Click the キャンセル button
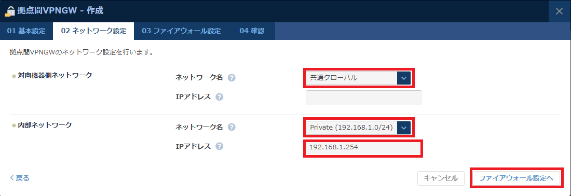This screenshot has width=571, height=196. click(x=441, y=178)
